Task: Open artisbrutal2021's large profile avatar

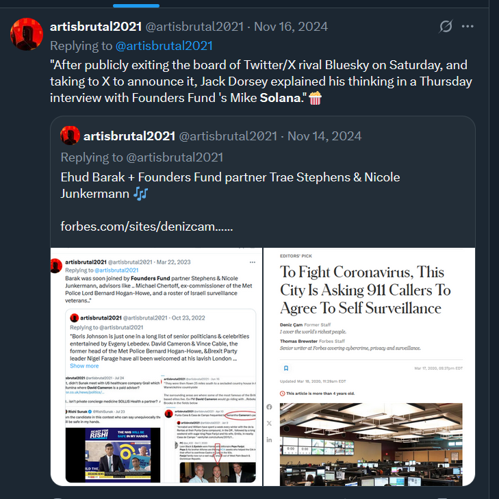Action: pyautogui.click(x=27, y=34)
